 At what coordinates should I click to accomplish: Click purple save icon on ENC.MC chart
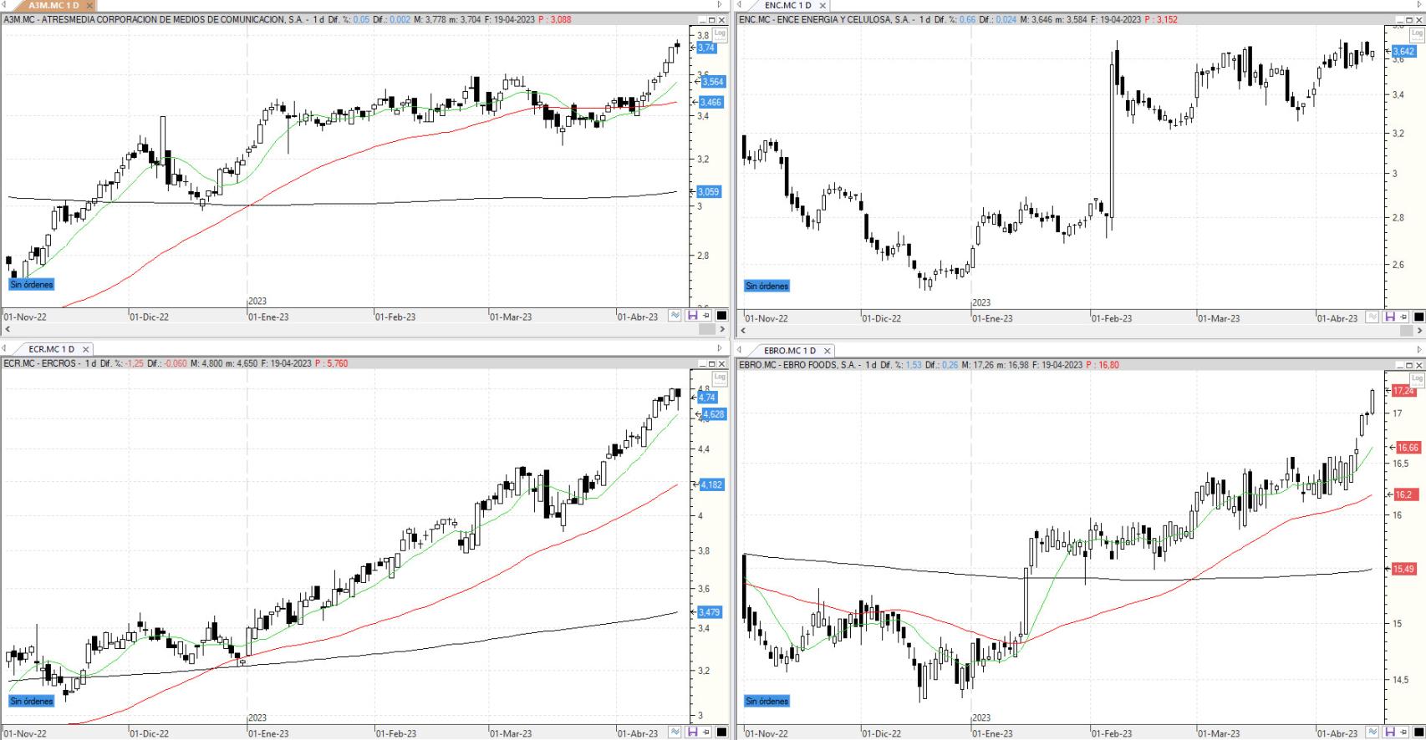[x=1389, y=317]
